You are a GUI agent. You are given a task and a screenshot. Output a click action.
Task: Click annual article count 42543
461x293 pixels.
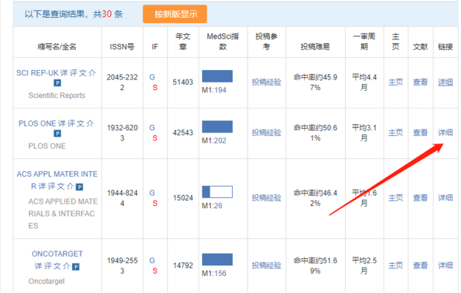pyautogui.click(x=183, y=132)
